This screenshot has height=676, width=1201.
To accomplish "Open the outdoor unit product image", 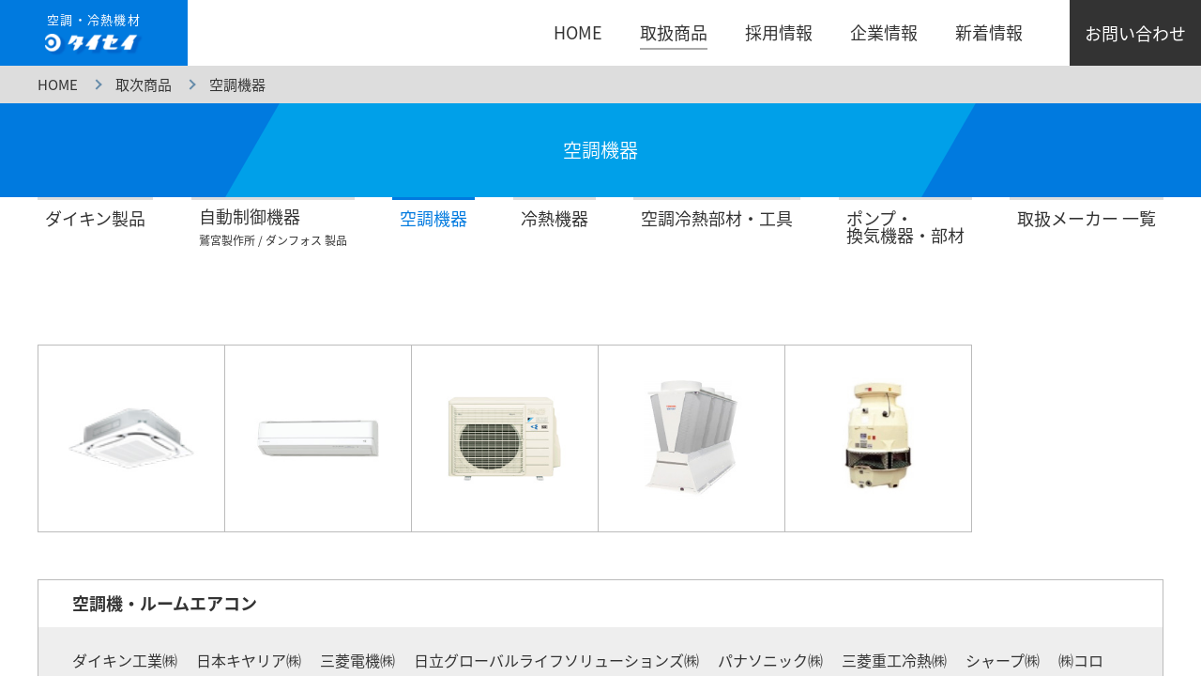I will 505,438.
